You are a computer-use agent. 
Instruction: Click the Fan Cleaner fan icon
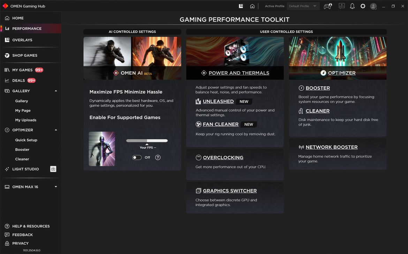click(198, 124)
